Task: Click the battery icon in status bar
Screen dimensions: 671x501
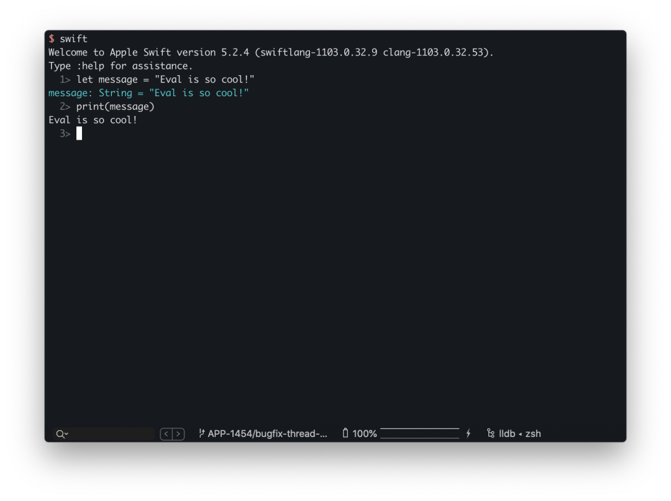Action: tap(345, 433)
